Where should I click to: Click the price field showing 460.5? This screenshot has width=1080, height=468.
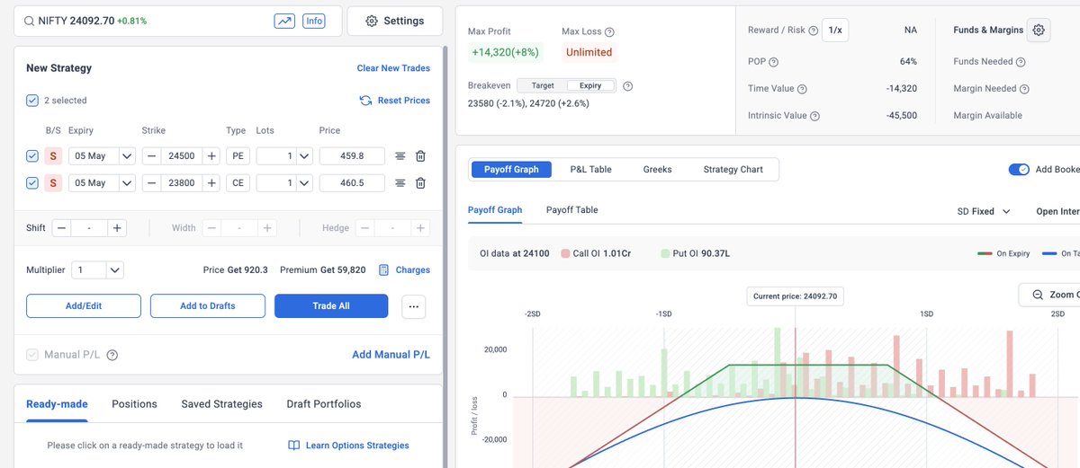[352, 183]
